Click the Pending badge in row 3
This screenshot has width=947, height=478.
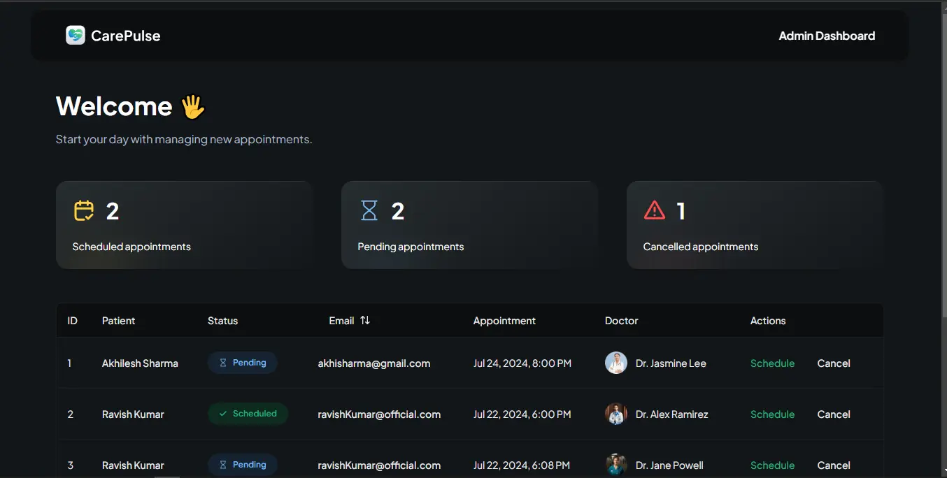242,465
